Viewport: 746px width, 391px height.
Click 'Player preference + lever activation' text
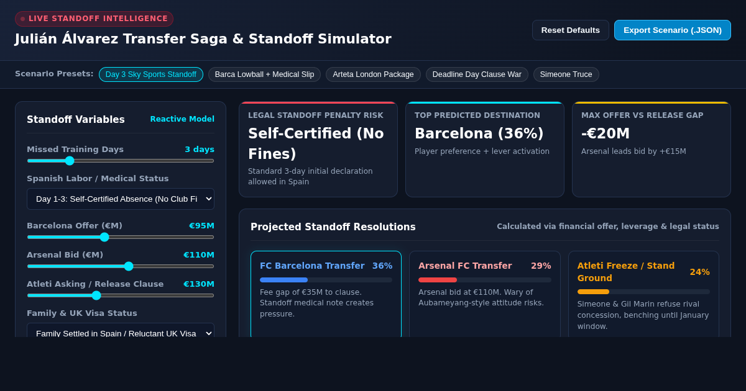[x=482, y=151]
